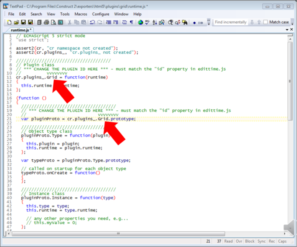The width and height of the screenshot is (297, 247).
Task: Click vertical scrollbar up arrow
Action: point(290,39)
